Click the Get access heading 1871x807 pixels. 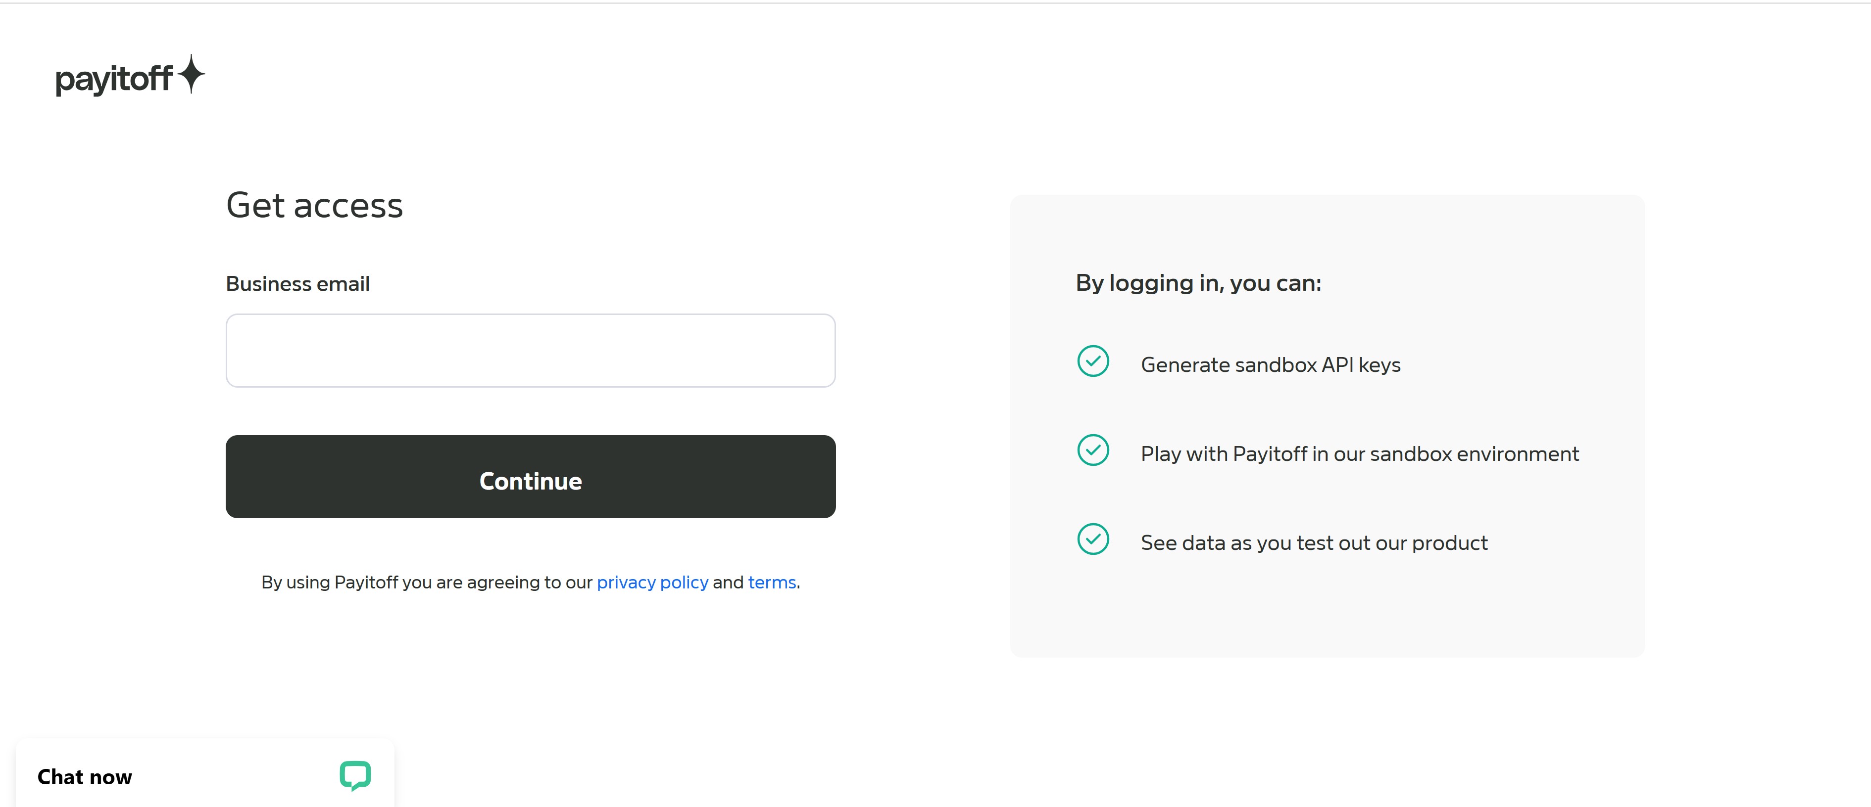pyautogui.click(x=314, y=205)
